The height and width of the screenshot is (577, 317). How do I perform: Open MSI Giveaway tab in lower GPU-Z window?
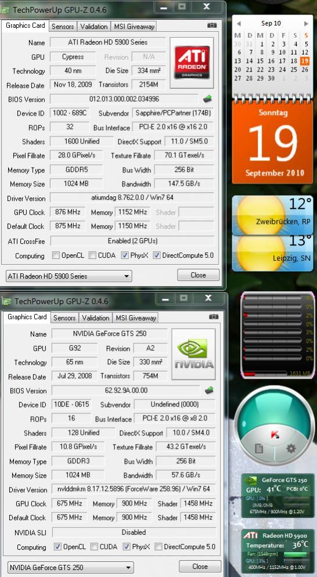click(135, 318)
